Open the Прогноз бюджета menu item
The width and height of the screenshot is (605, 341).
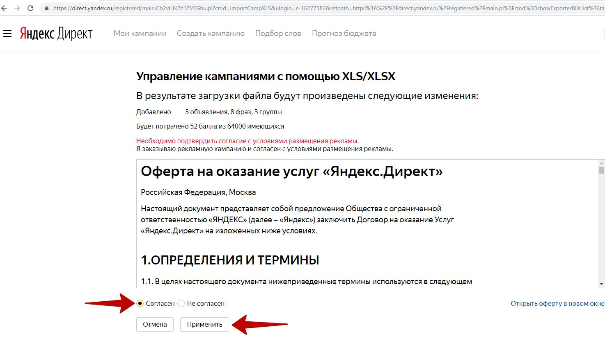pyautogui.click(x=344, y=34)
